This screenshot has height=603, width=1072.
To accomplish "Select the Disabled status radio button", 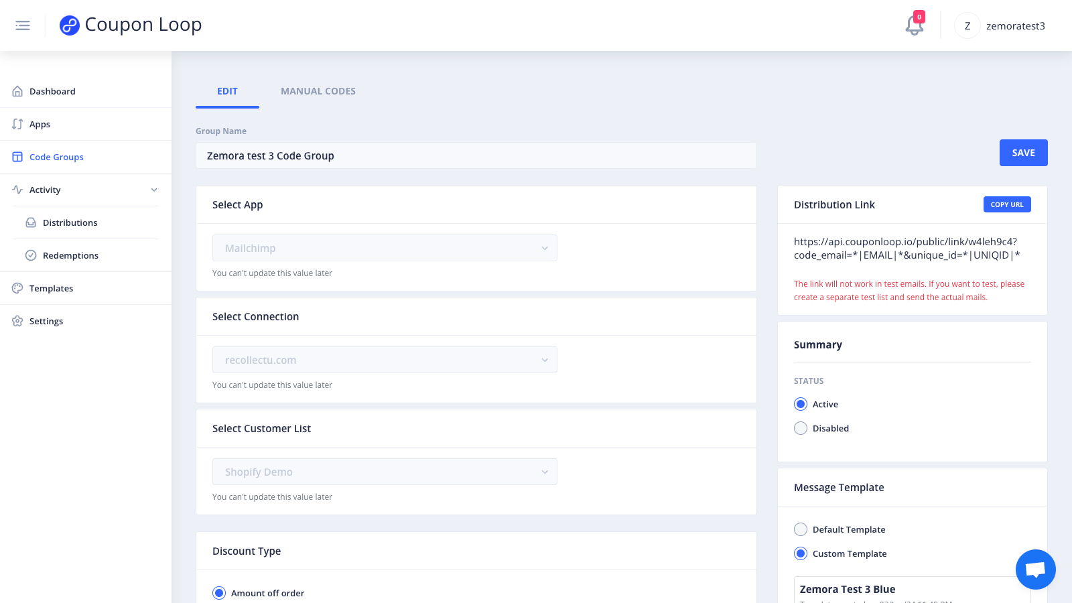I will [801, 428].
